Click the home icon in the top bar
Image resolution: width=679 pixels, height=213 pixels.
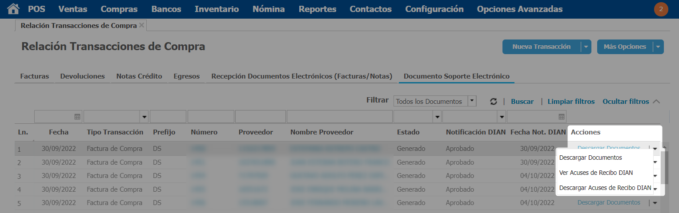pyautogui.click(x=14, y=9)
